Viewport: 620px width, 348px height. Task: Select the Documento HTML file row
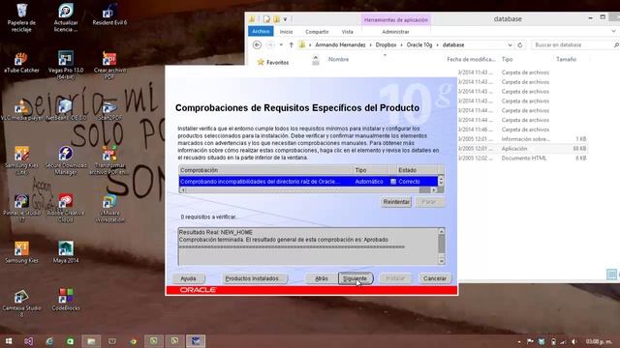[523, 158]
